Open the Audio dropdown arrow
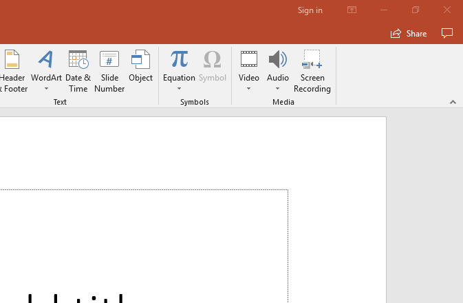463x303 pixels. point(278,89)
